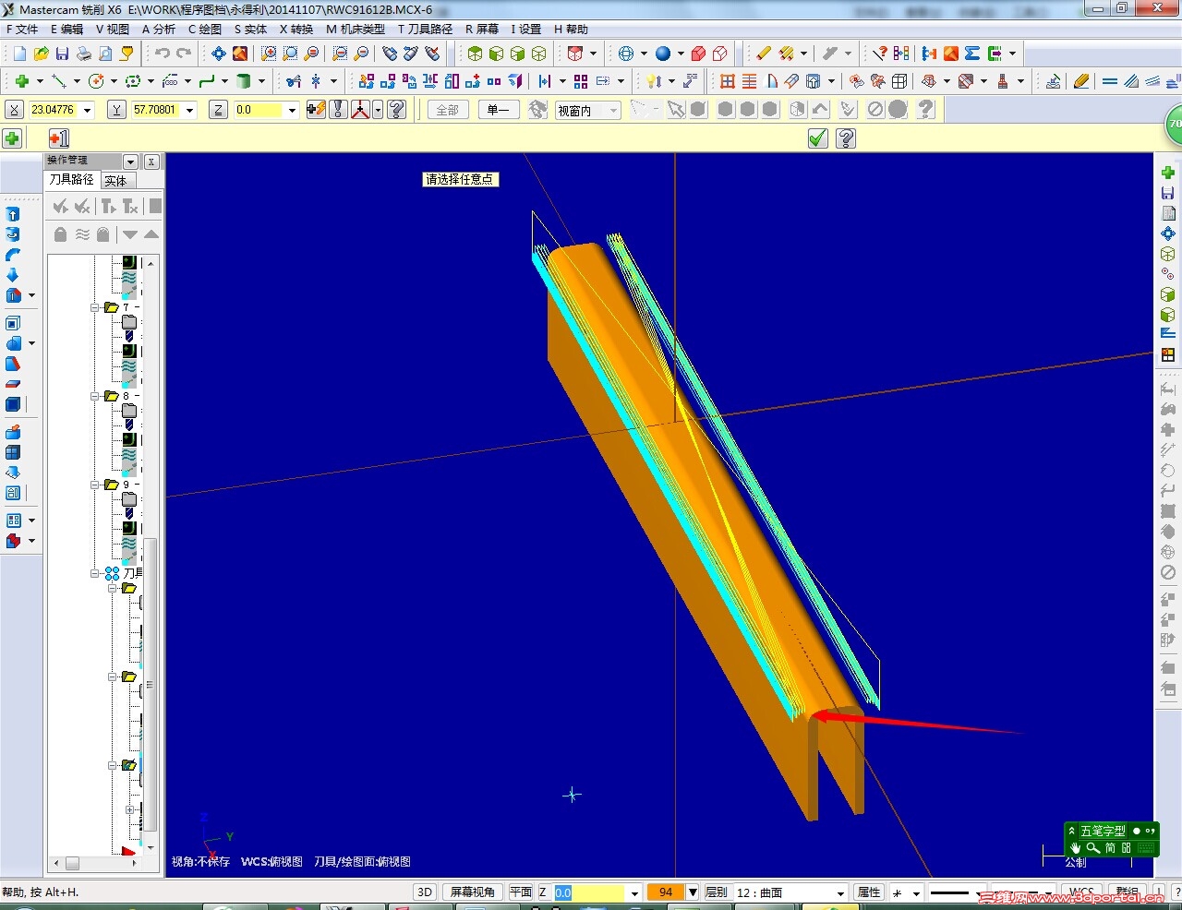Open the Z coordinate dropdown on the AutoCursor bar
Image resolution: width=1182 pixels, height=910 pixels.
tap(292, 110)
